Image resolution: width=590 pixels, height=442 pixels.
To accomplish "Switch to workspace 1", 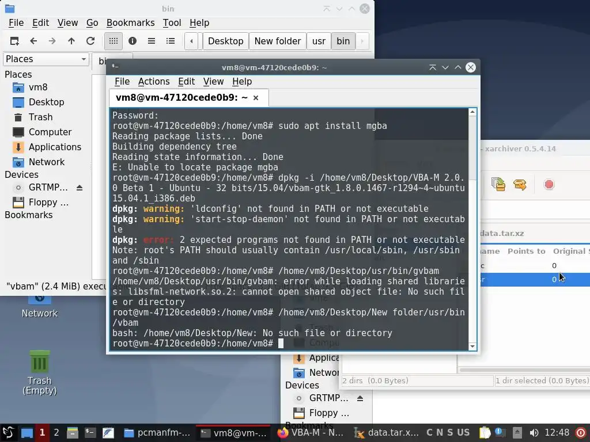I will 42,433.
